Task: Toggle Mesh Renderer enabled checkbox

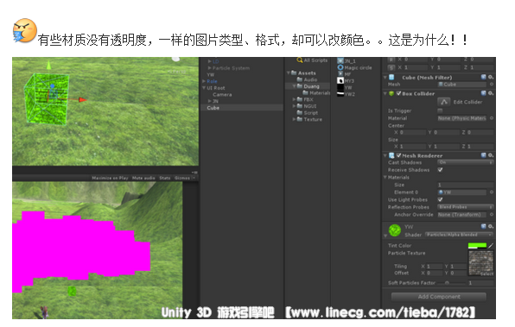Action: [398, 155]
